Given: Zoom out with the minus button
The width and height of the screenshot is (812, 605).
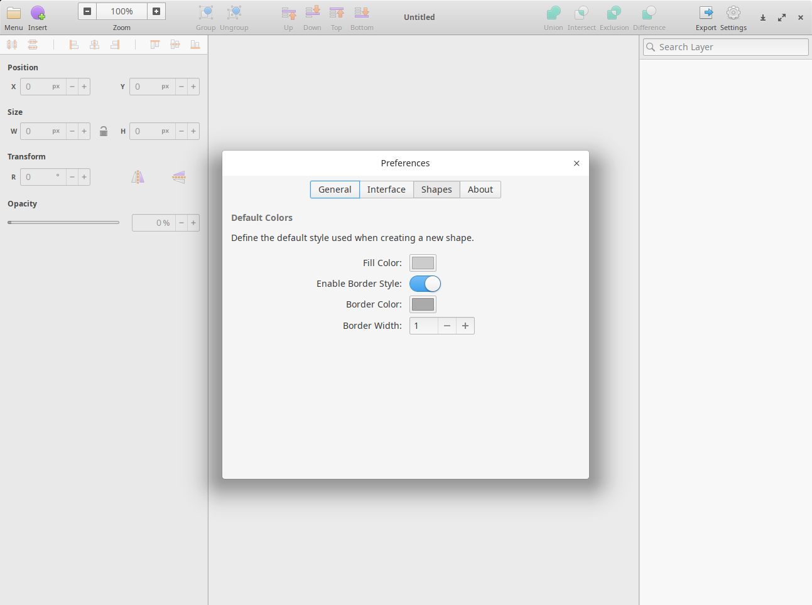Looking at the screenshot, I should pyautogui.click(x=87, y=11).
